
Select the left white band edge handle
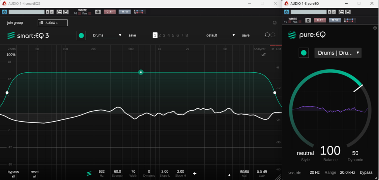(x=7, y=93)
